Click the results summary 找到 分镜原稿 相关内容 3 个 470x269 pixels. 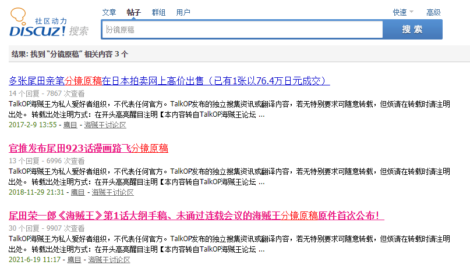70,54
